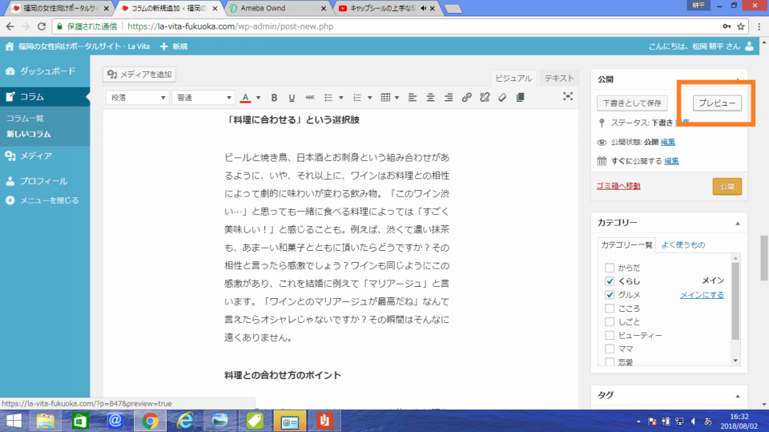Open コラム menu in sidebar
769x432 pixels.
[45, 97]
